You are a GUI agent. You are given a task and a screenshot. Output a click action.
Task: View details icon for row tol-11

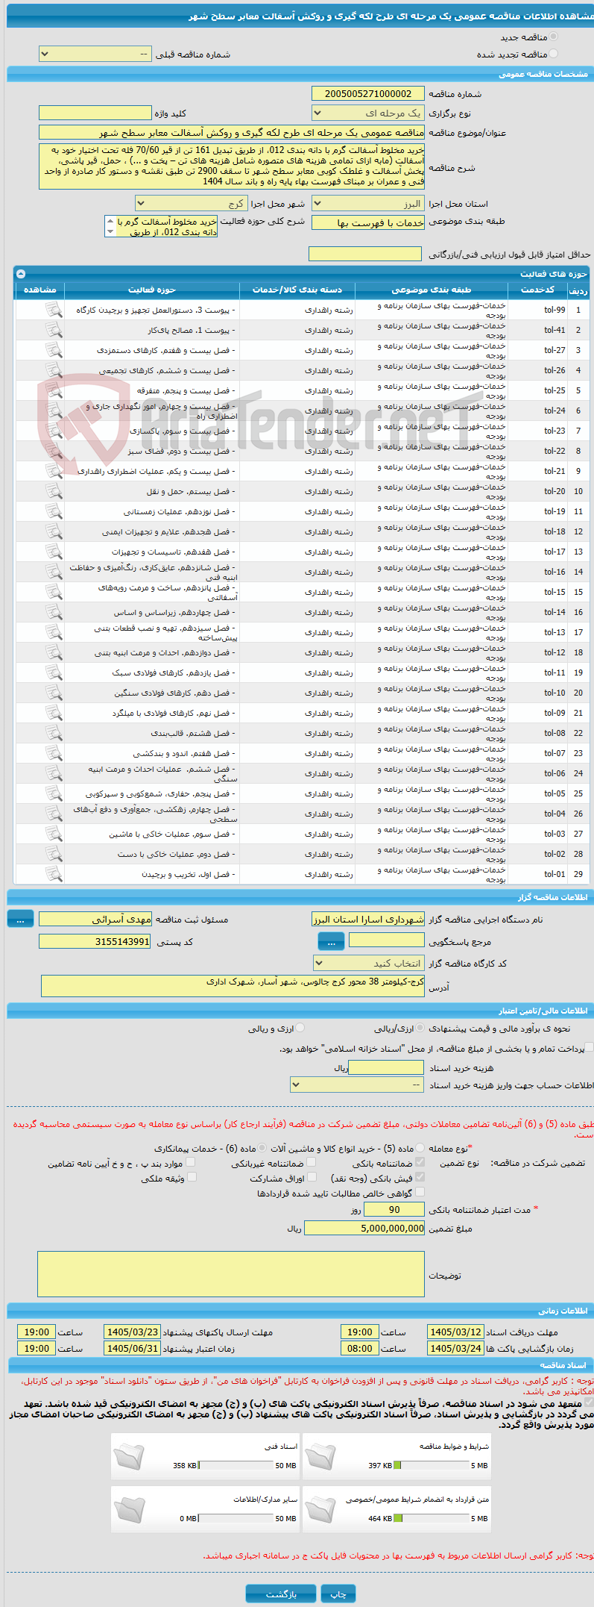click(54, 673)
